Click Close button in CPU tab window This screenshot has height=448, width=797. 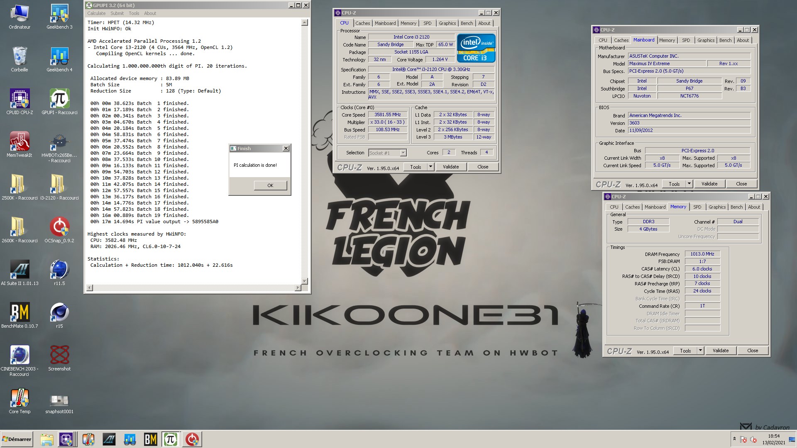pos(483,167)
